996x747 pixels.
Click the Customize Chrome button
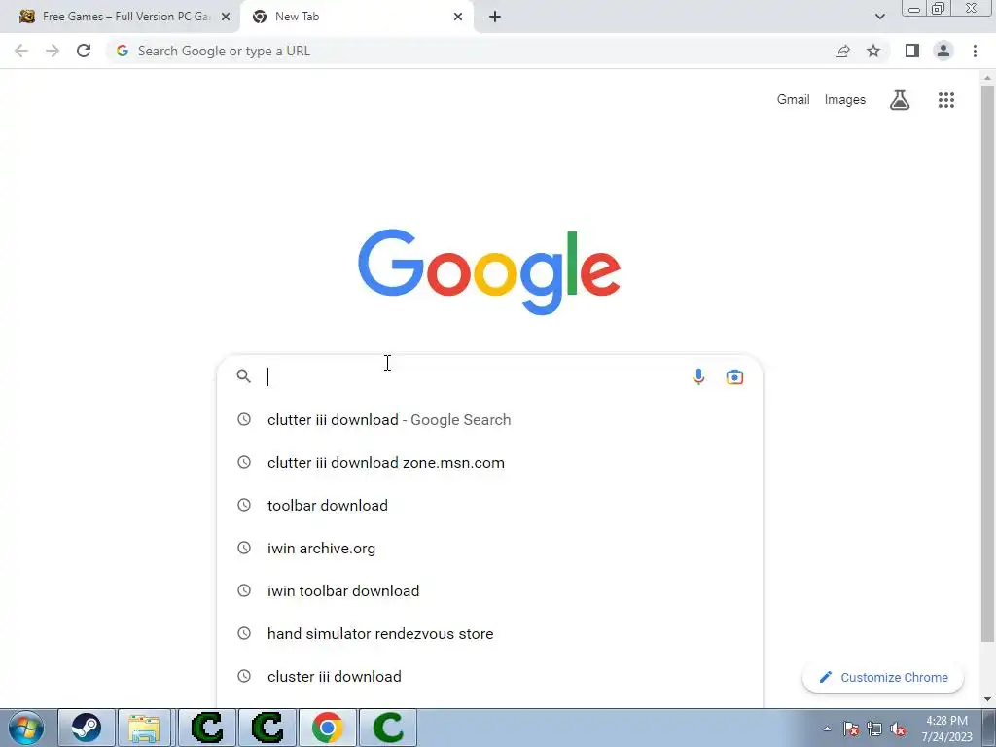click(883, 677)
